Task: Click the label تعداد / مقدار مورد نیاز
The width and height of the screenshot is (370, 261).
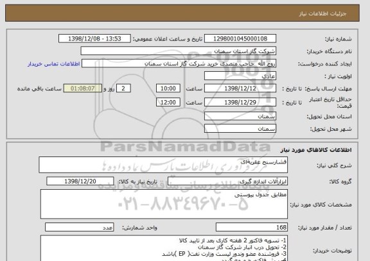Action: [325, 228]
